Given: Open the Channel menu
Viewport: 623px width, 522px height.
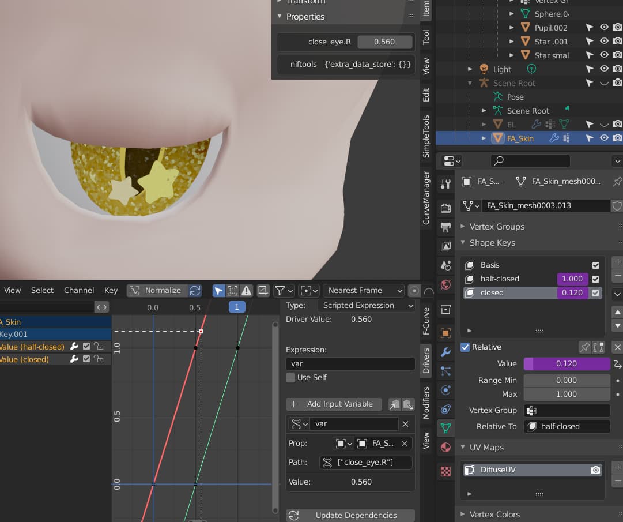Looking at the screenshot, I should [79, 291].
